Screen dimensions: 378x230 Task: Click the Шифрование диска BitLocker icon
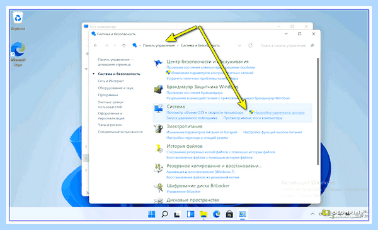pos(158,188)
